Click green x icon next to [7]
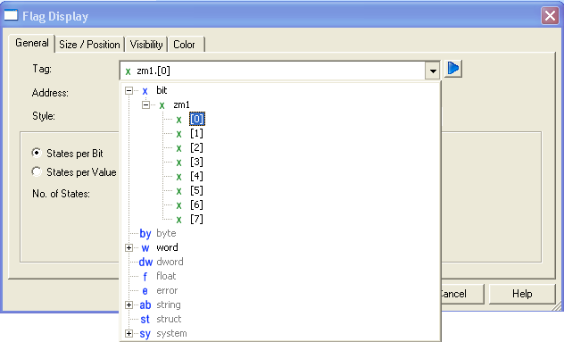 178,220
